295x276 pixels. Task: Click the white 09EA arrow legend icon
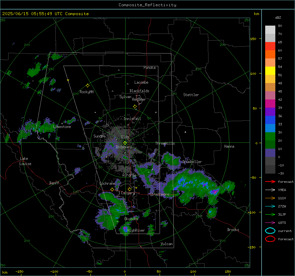[x=270, y=190]
